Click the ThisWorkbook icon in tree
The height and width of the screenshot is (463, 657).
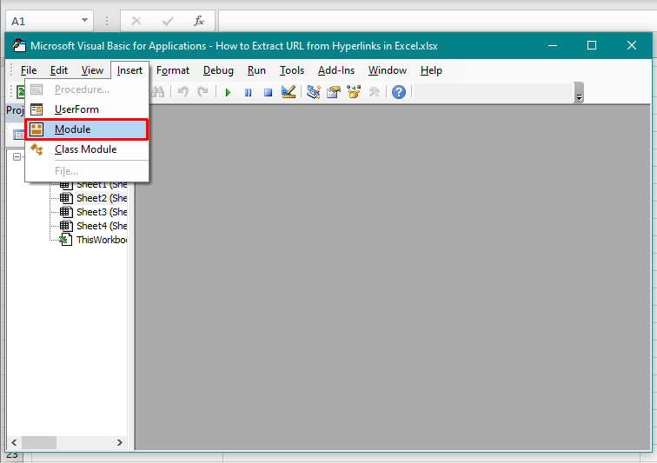(x=65, y=240)
